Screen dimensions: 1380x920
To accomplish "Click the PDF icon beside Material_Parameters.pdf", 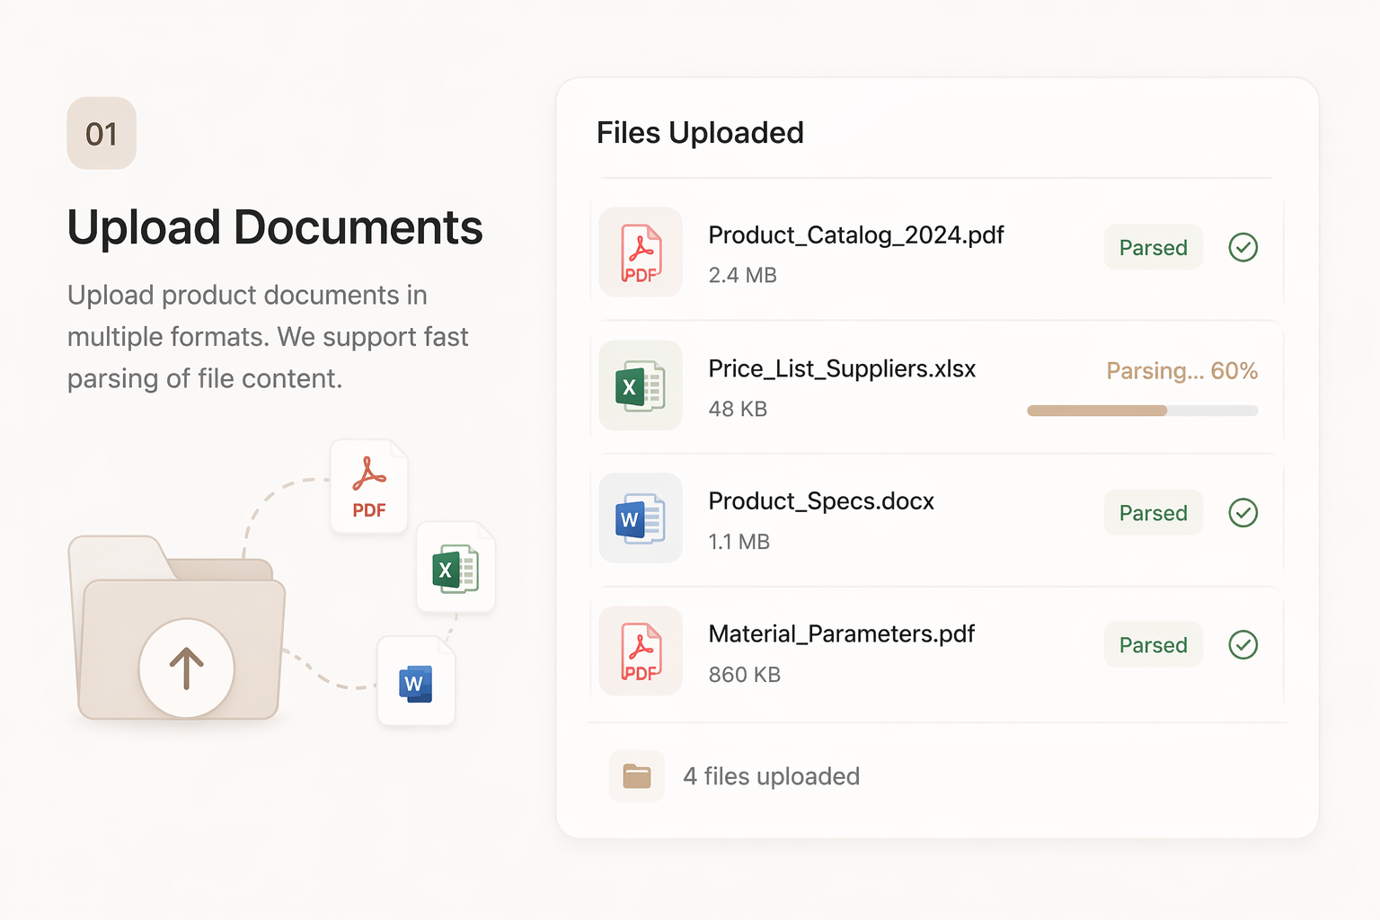I will (641, 651).
